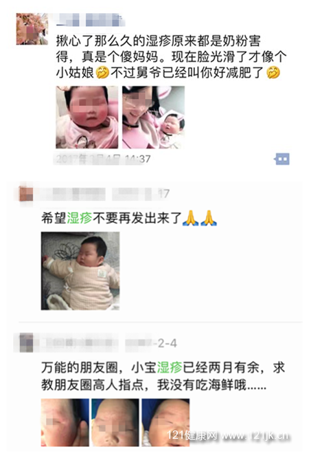Viewport: 309px width, 458px height.
Task: Tap text 希望湿疹不要再发出来了
Action: [x=111, y=219]
